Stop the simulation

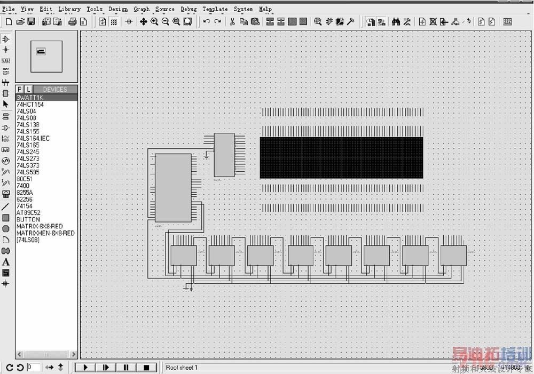pyautogui.click(x=146, y=368)
